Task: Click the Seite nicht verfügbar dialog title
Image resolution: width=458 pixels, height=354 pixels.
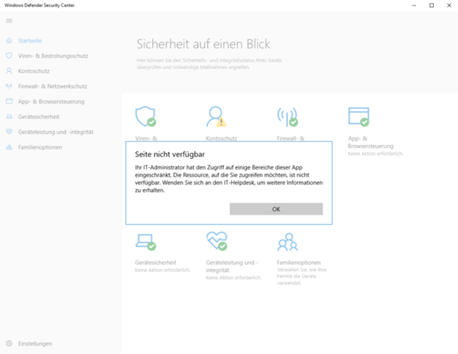Action: coord(170,154)
